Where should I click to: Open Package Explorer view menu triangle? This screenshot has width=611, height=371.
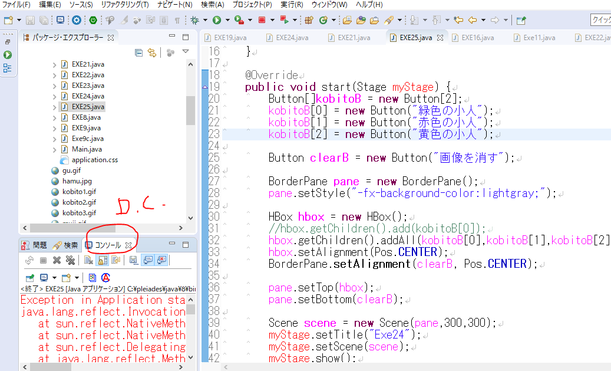pyautogui.click(x=186, y=51)
